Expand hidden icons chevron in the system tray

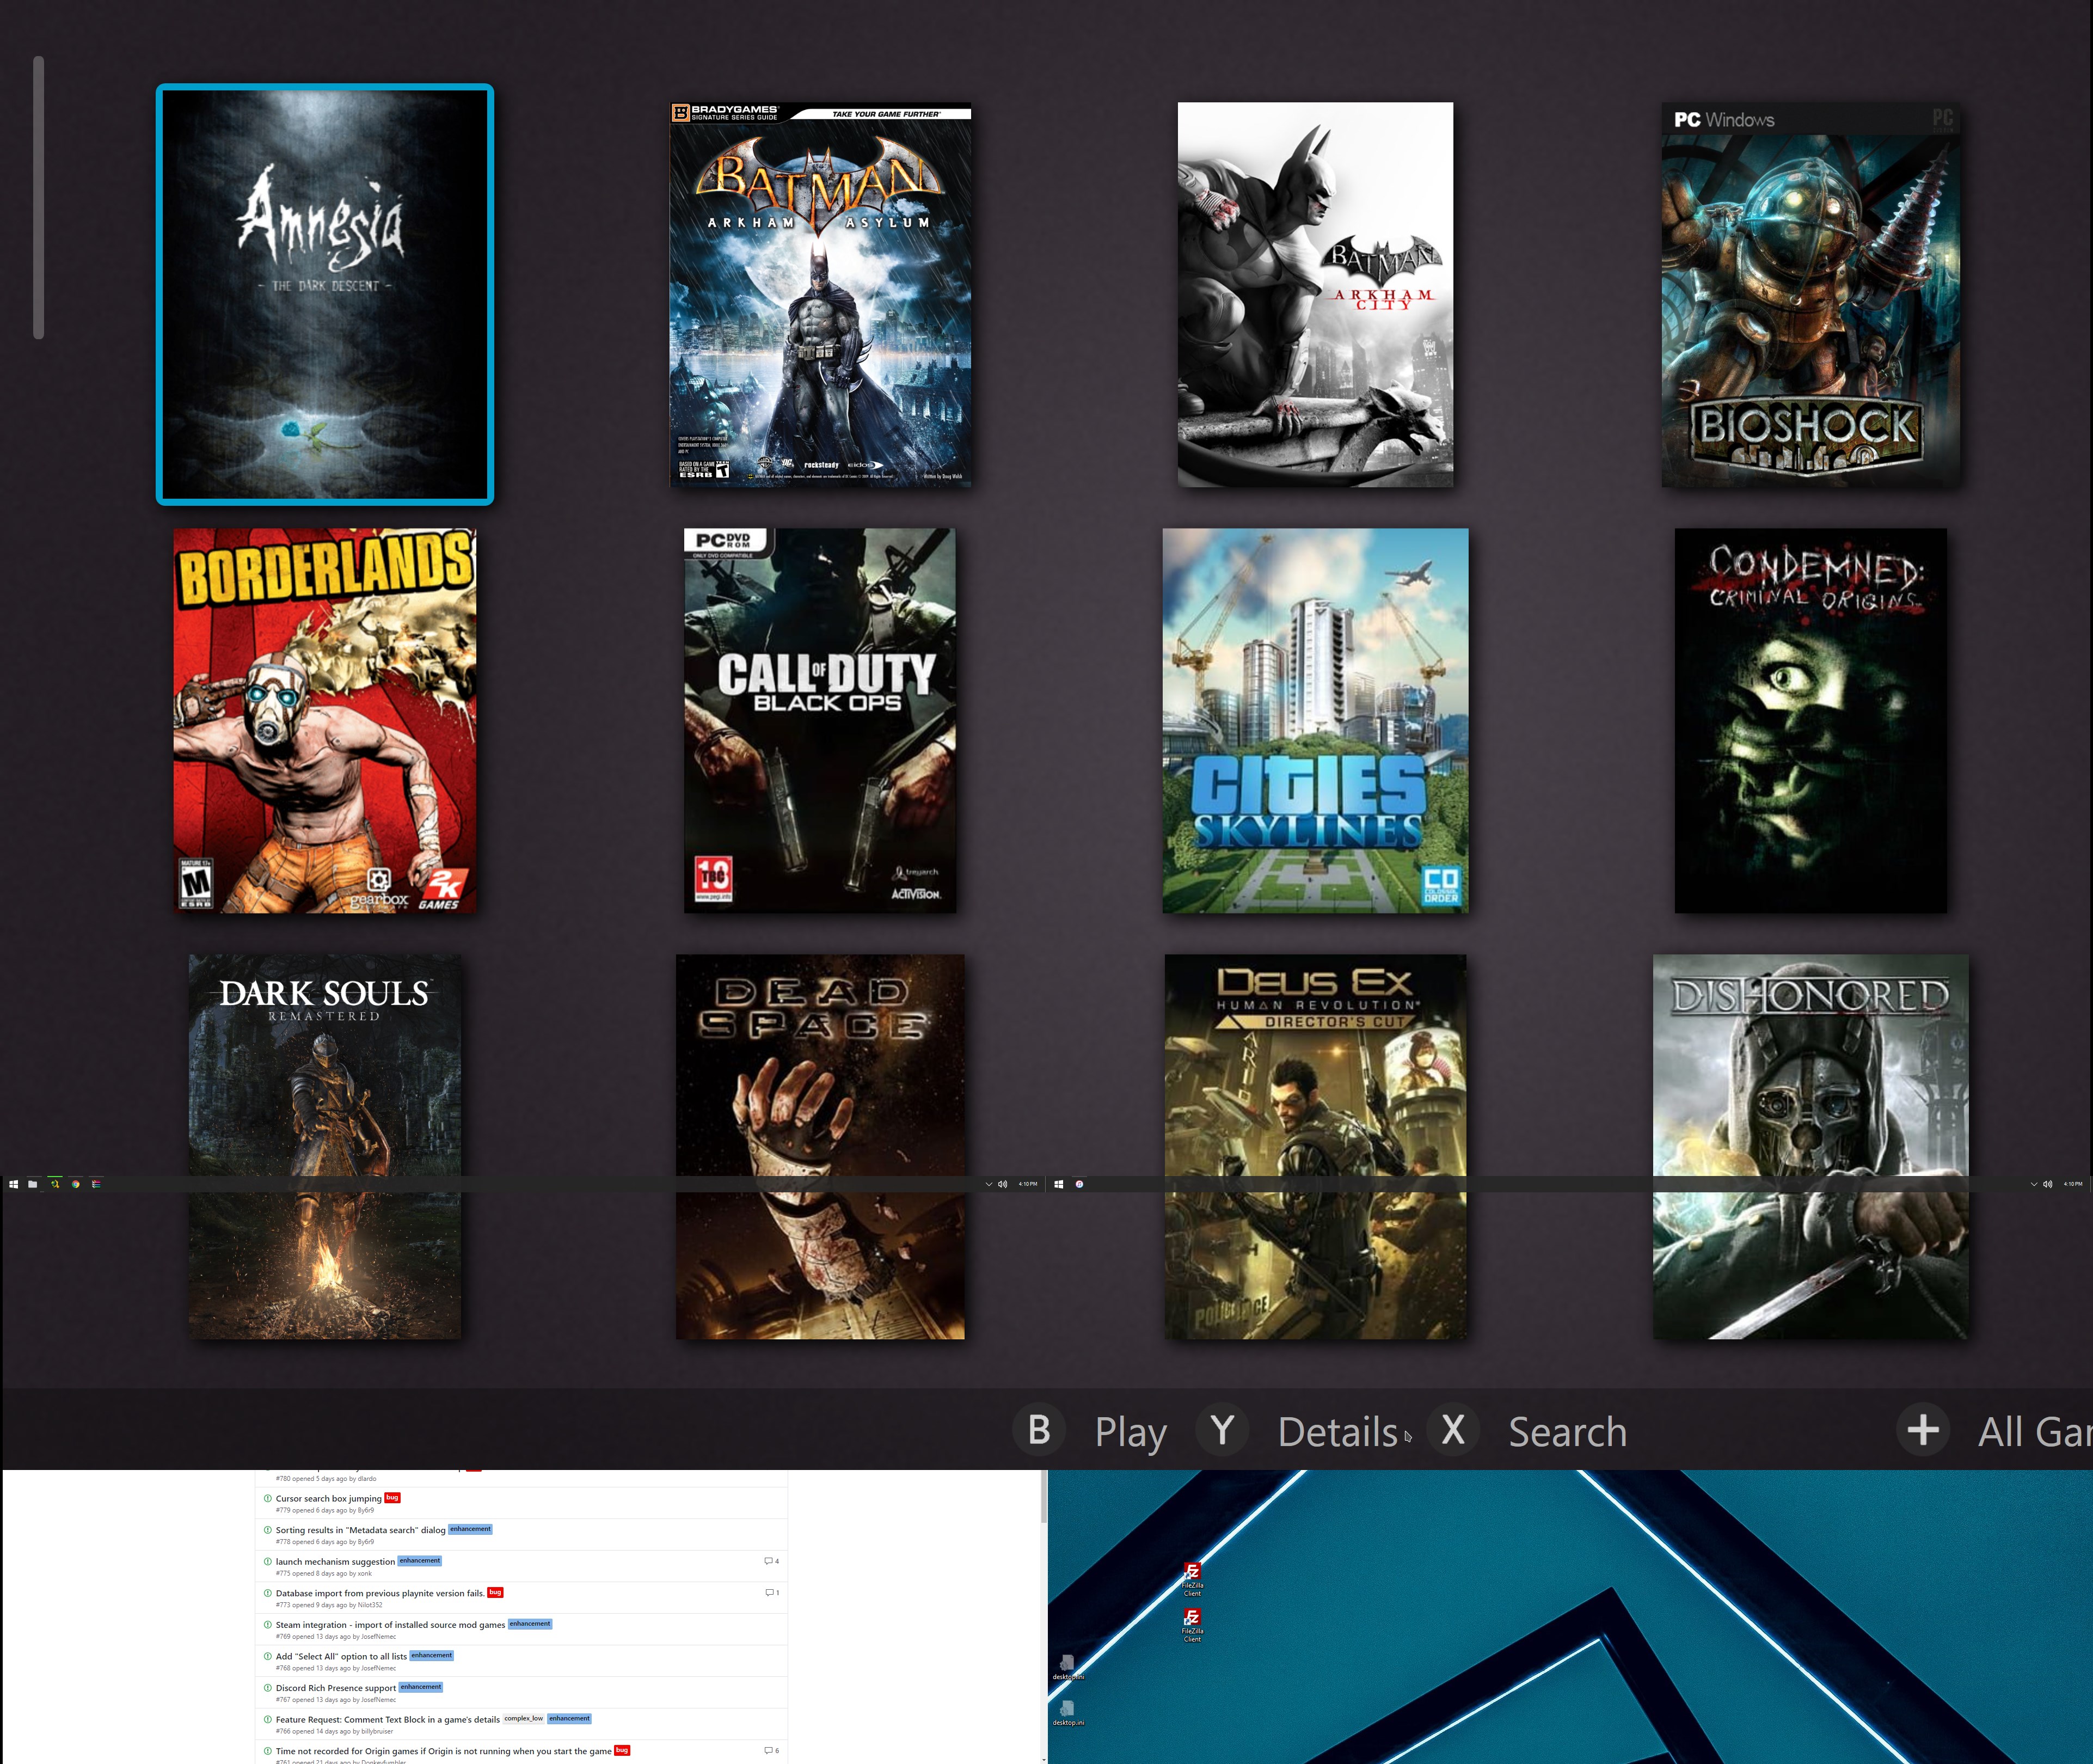pos(989,1184)
